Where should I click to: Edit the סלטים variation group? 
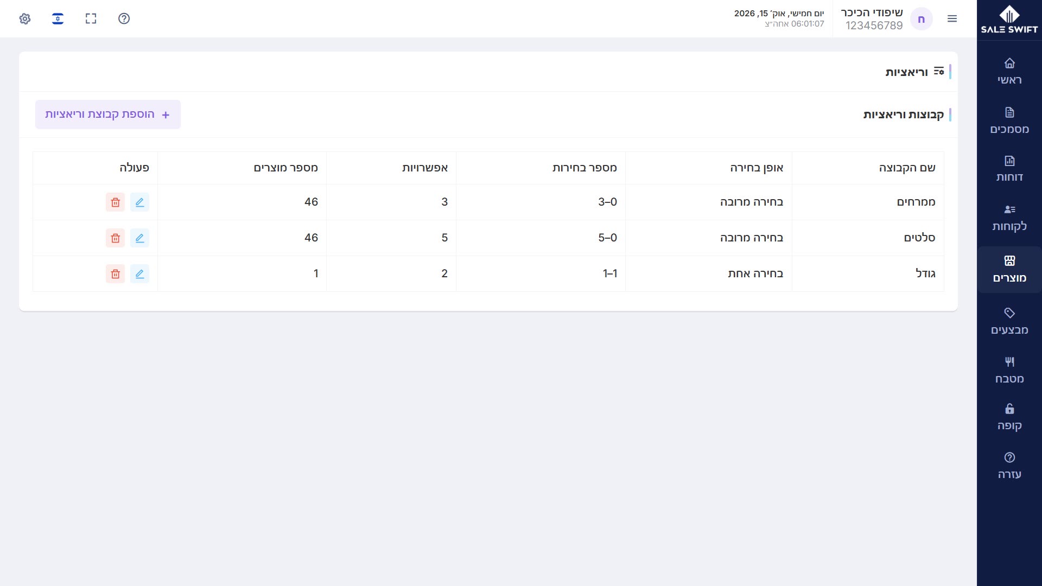coord(139,238)
